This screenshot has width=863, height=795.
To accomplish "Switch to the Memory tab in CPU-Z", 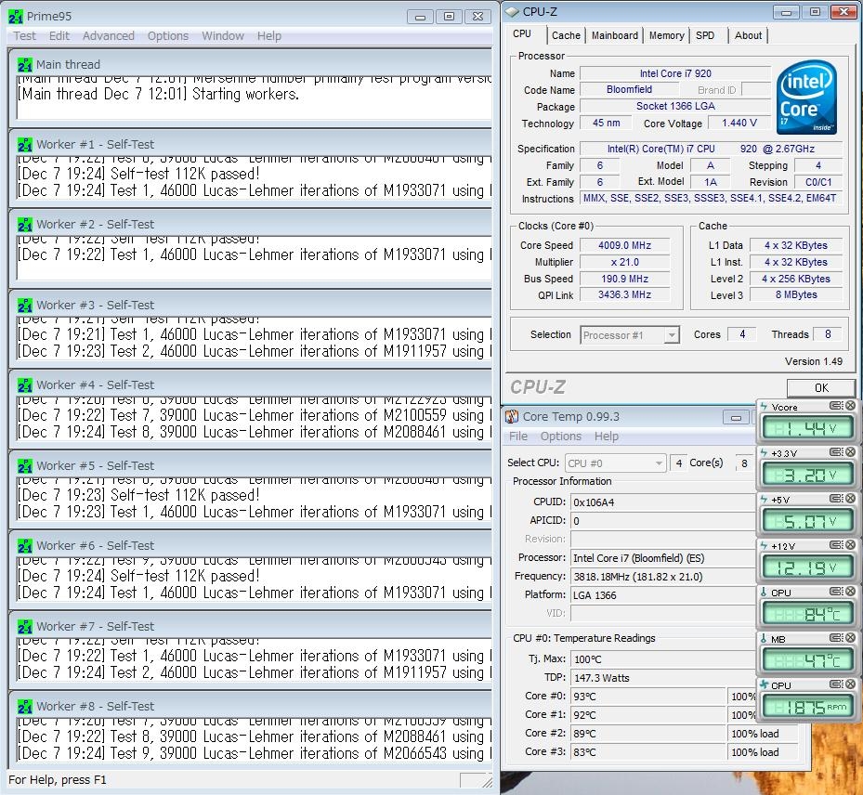I will click(666, 35).
